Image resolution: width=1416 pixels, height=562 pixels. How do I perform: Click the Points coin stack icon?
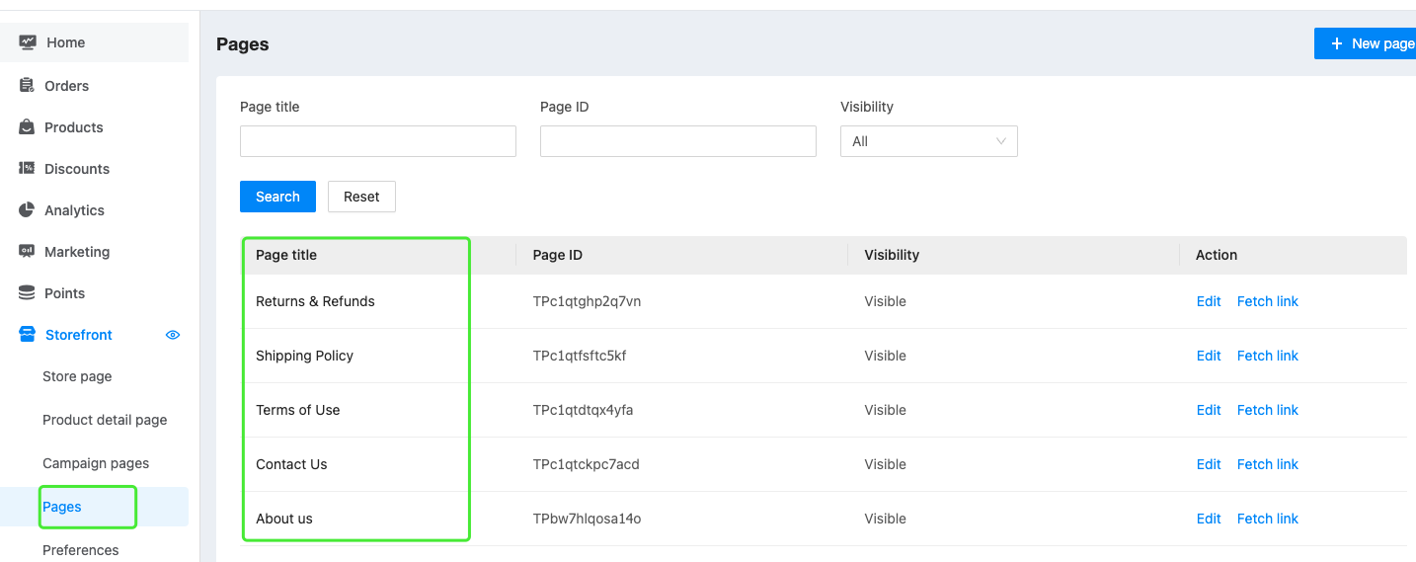(28, 293)
